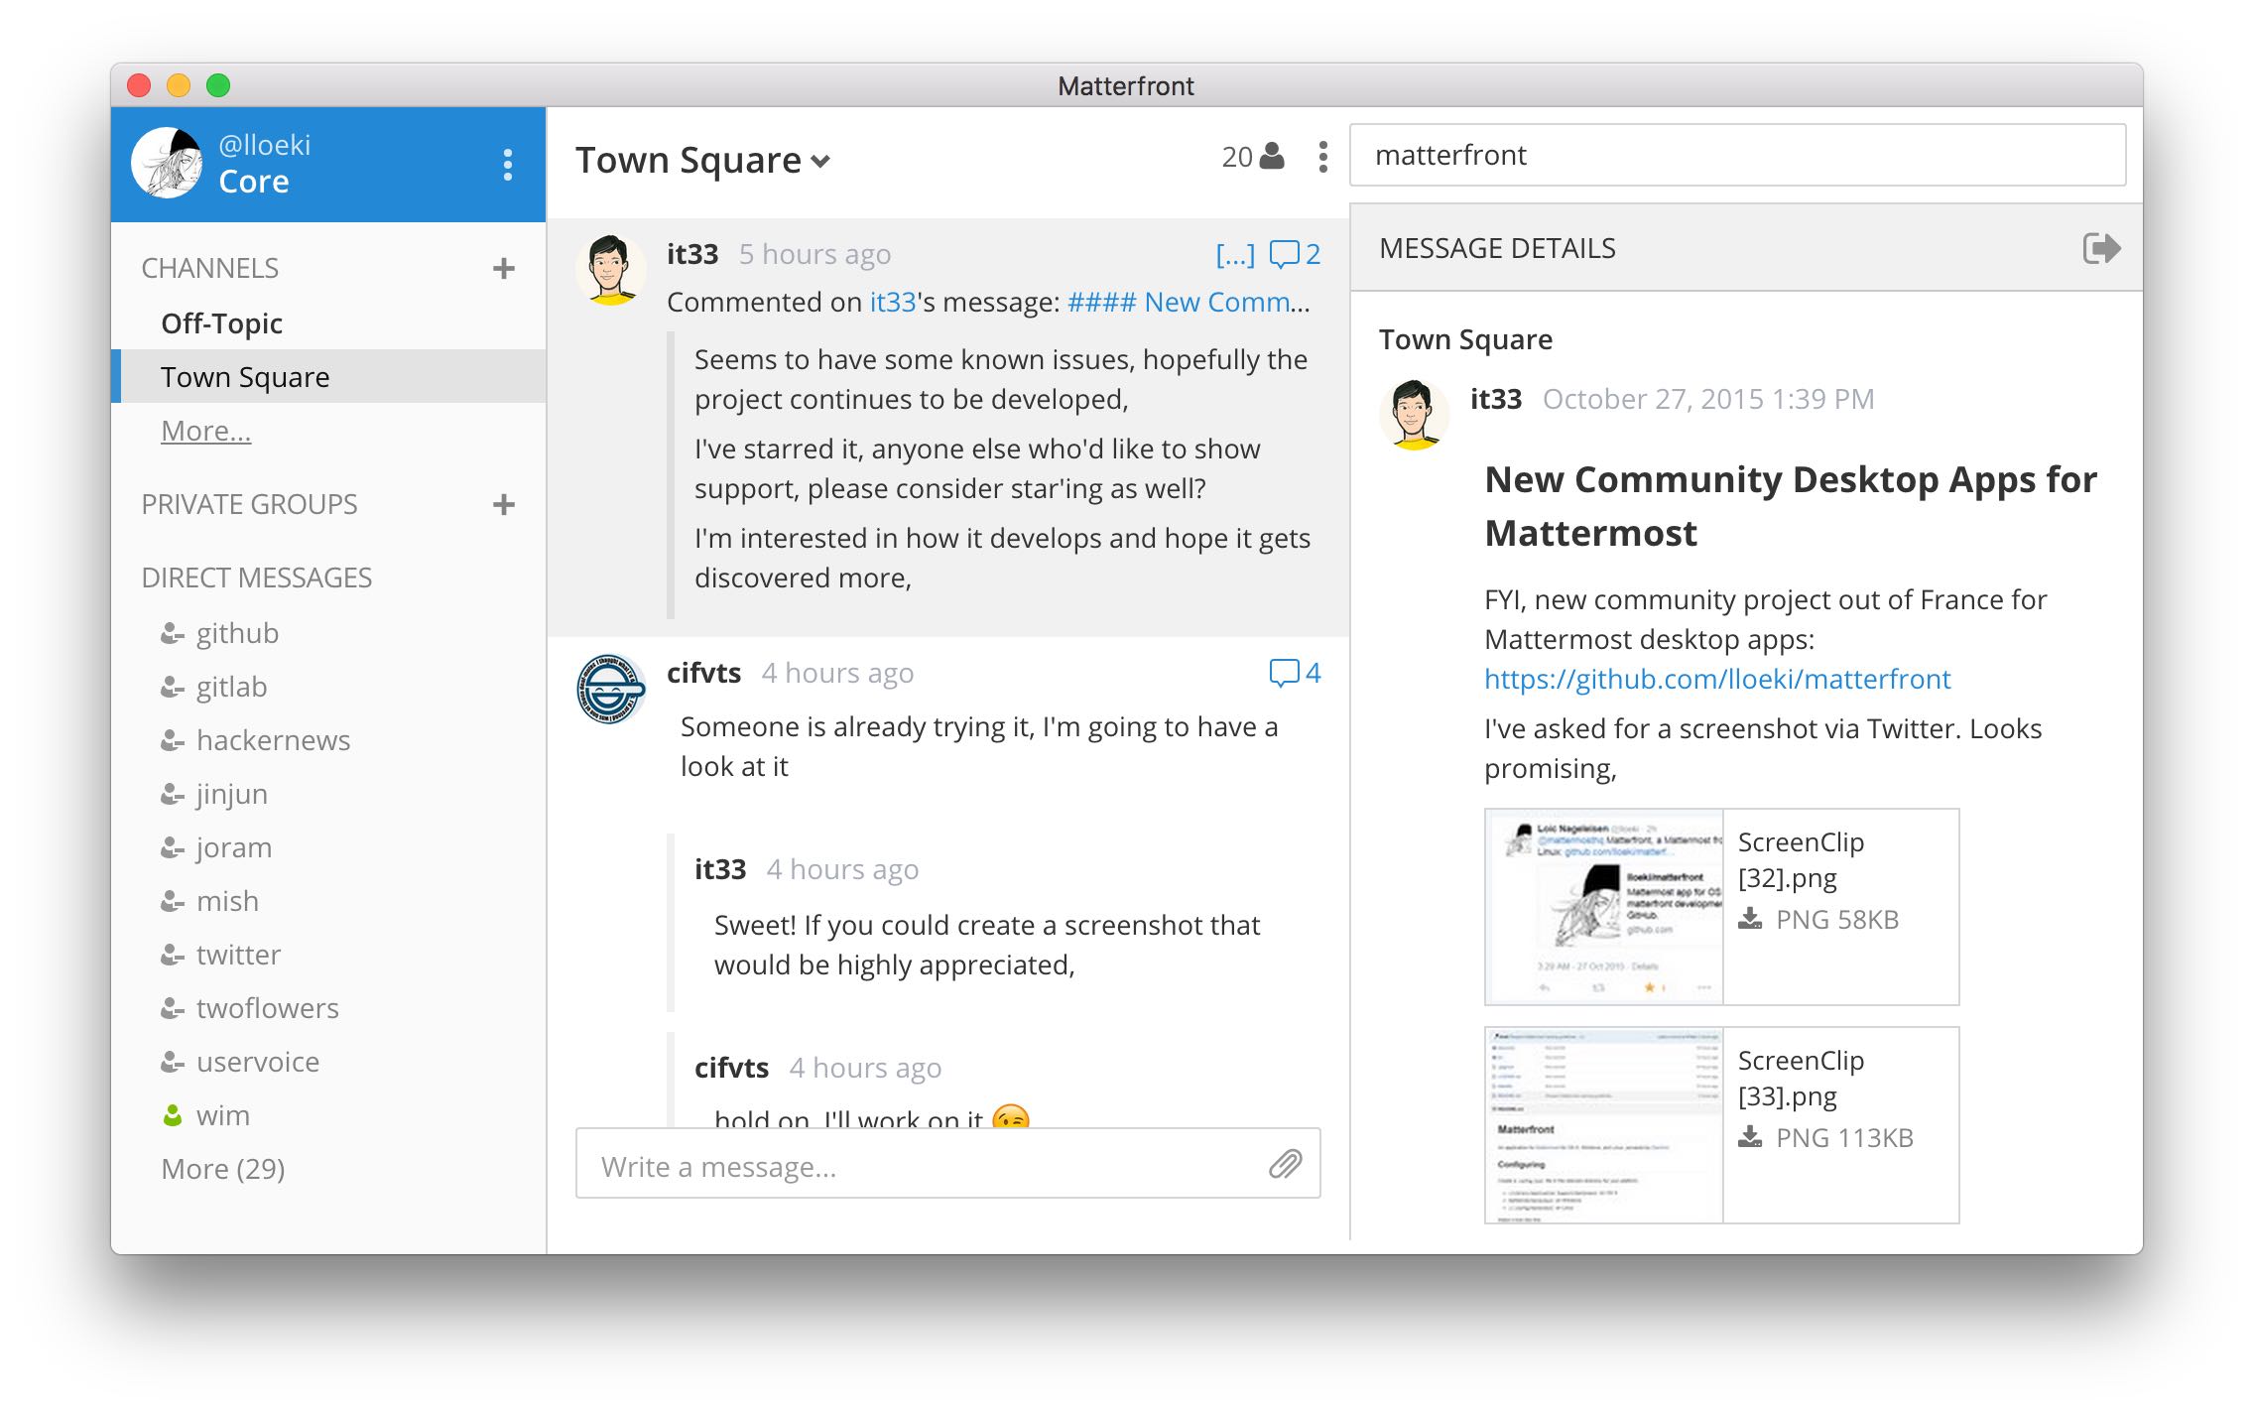Click the status icon beside github
Image resolution: width=2254 pixels, height=1413 pixels.
pos(173,633)
